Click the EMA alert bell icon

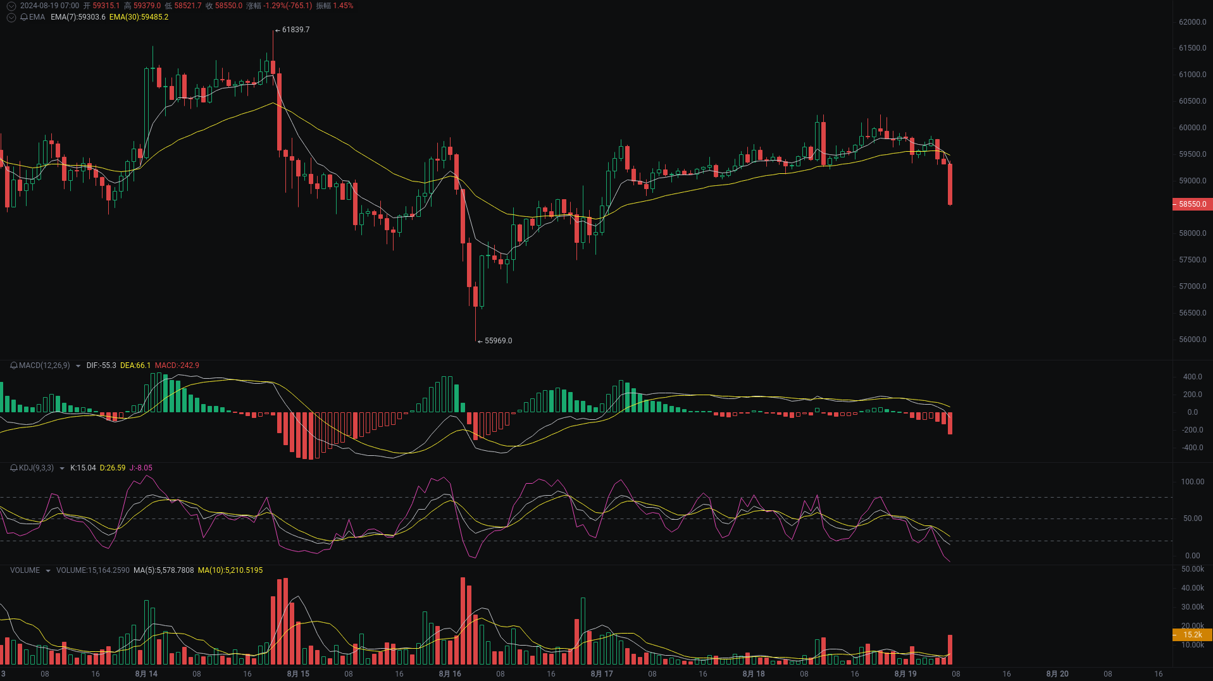24,17
